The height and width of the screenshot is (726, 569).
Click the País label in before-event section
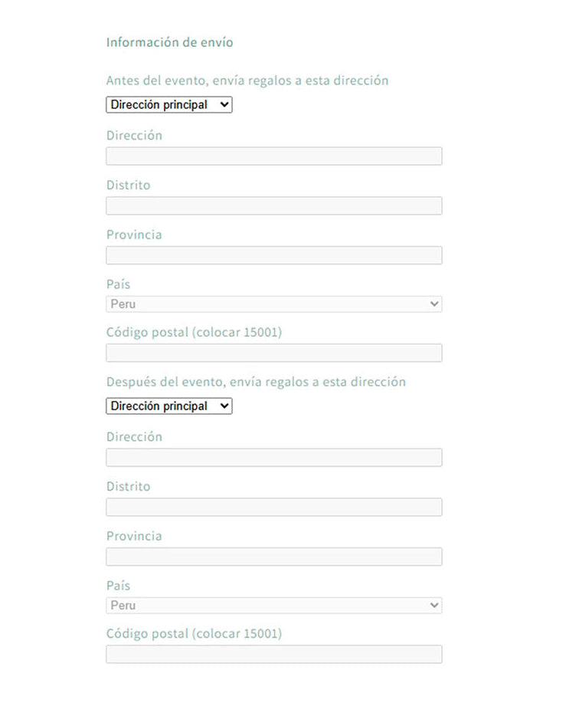[x=118, y=284]
